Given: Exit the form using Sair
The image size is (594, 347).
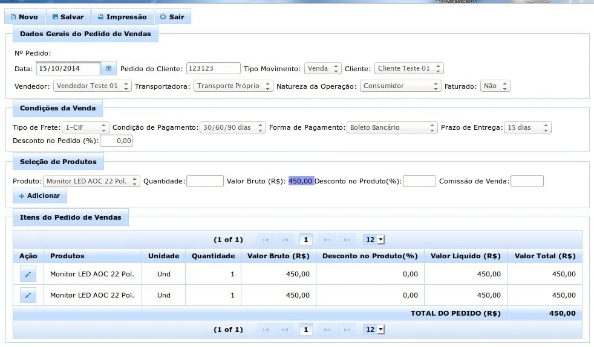Looking at the screenshot, I should [172, 17].
